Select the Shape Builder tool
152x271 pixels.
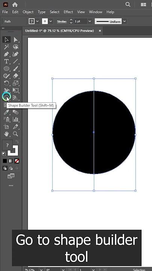[x=6, y=97]
